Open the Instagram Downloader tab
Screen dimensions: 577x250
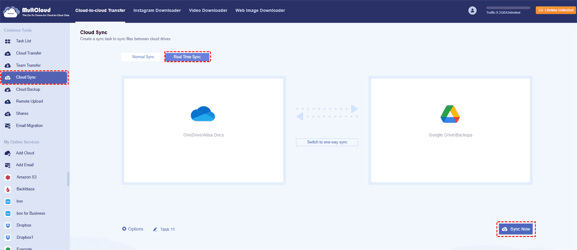(157, 10)
